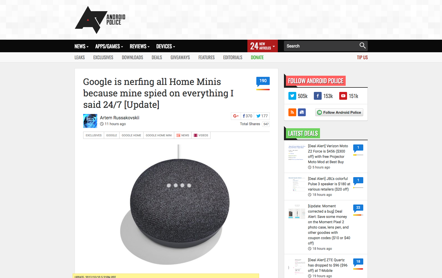
Task: Click the Twitter follow icon in sidebar
Action: pyautogui.click(x=292, y=96)
